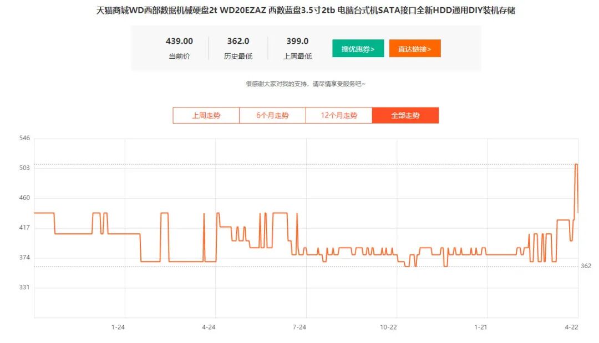Viewport: 599px width, 343px height.
Task: Click the historical low 362.0 value
Action: (x=238, y=41)
